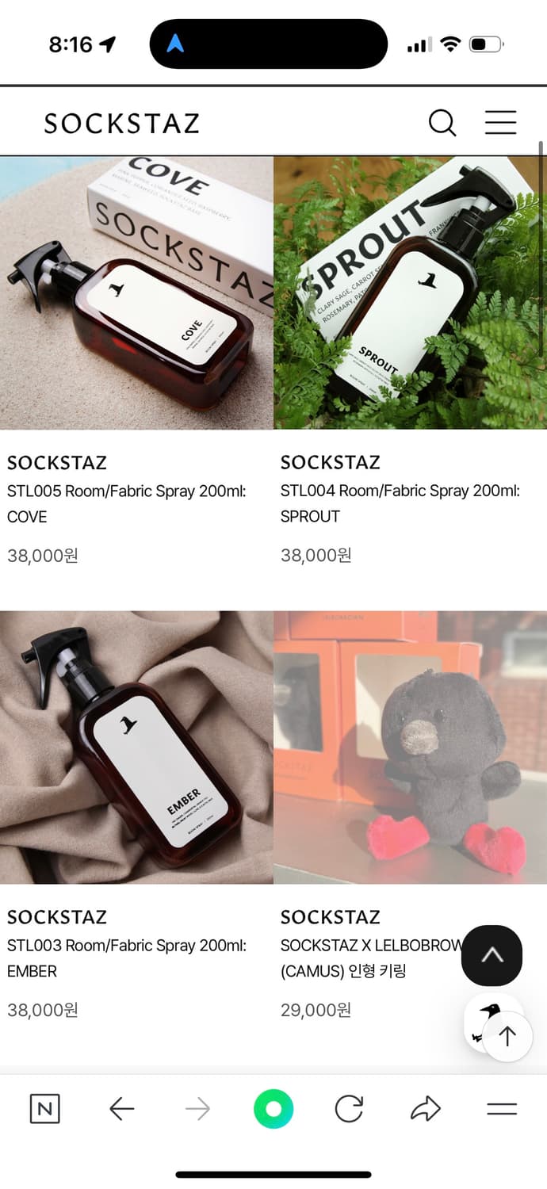This screenshot has width=547, height=1189.
Task: Open the search magnifier icon
Action: tap(442, 123)
